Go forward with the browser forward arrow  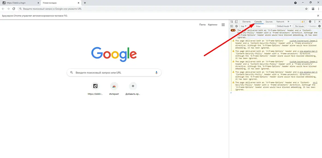8,9
